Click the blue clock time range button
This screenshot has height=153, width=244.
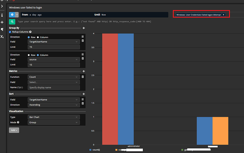pos(12,15)
